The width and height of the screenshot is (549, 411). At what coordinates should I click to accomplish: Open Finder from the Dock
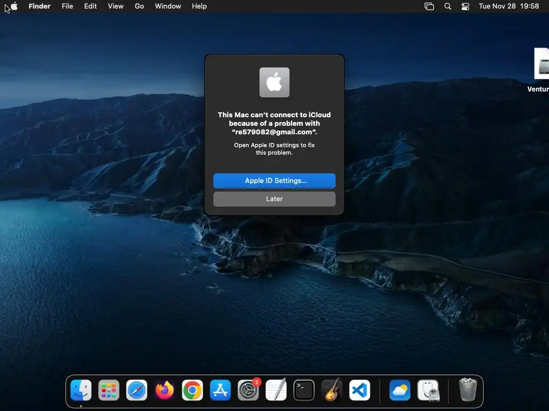point(81,390)
